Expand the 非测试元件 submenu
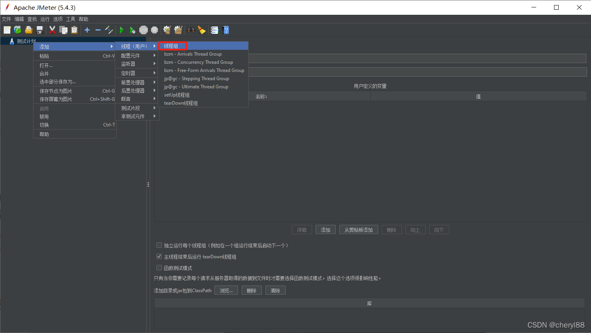This screenshot has height=333, width=591. coord(137,116)
